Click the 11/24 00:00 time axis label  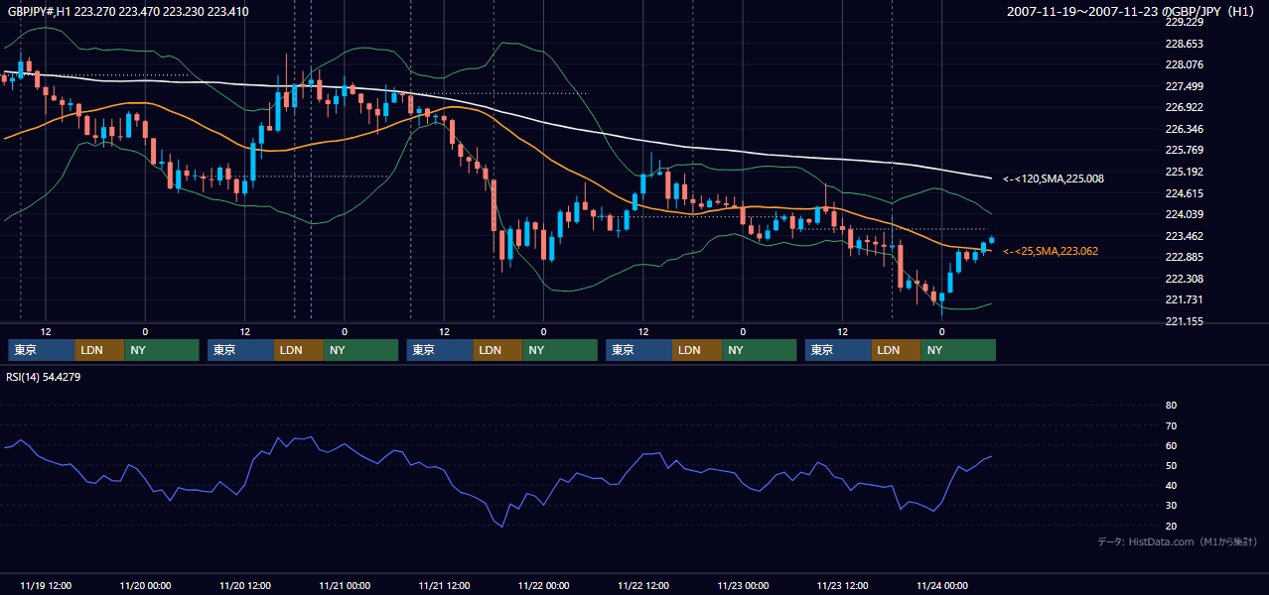pos(942,585)
